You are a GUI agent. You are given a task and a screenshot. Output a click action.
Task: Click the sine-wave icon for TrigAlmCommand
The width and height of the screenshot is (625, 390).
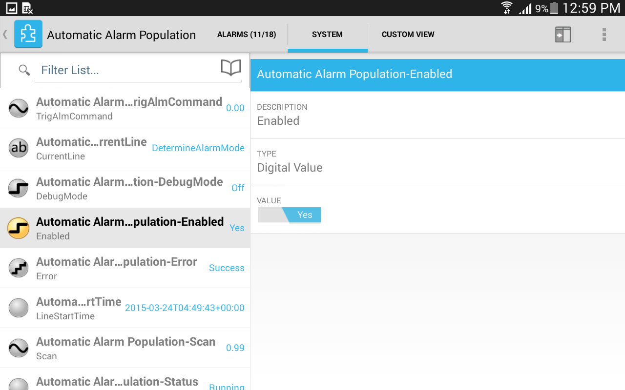pyautogui.click(x=19, y=108)
